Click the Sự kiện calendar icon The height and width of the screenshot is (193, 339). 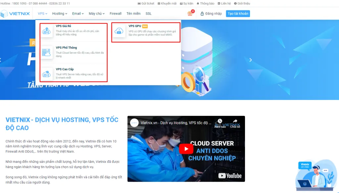(x=181, y=3)
